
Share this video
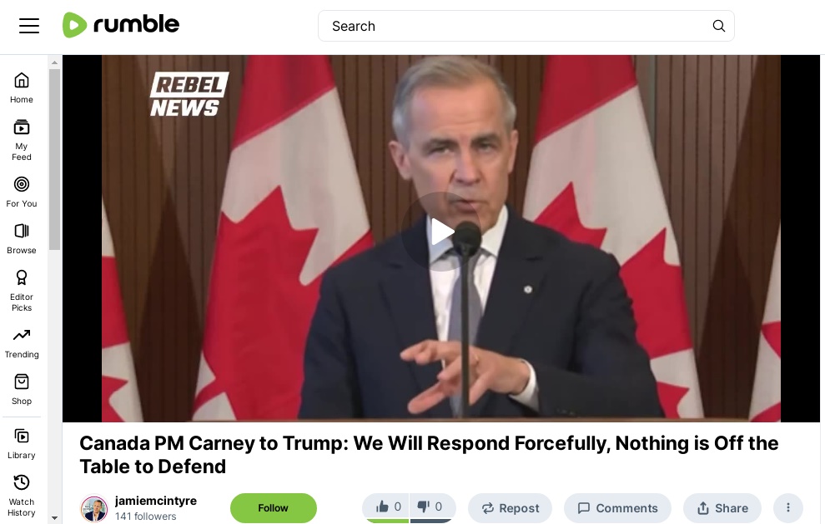pyautogui.click(x=722, y=507)
